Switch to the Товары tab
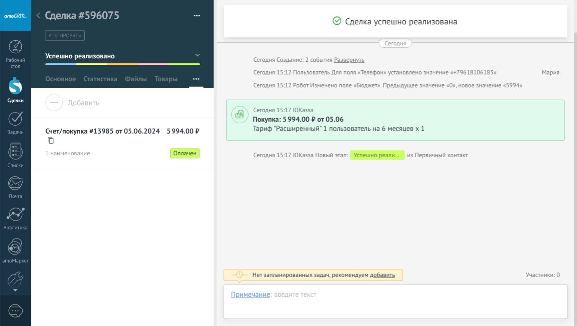This screenshot has height=326, width=577. coord(166,79)
